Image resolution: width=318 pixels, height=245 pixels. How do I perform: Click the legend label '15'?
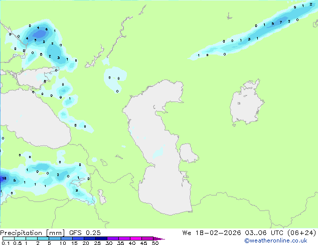(74, 243)
